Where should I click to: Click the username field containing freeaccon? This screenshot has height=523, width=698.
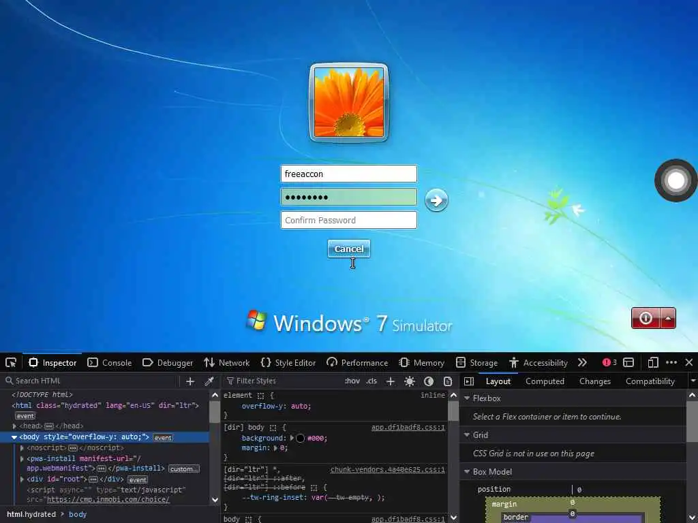tap(349, 174)
